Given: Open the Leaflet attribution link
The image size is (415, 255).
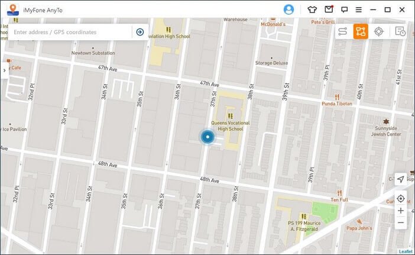Looking at the screenshot, I should 406,251.
